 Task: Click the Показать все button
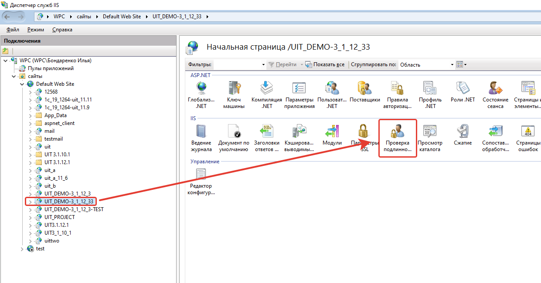(x=325, y=64)
